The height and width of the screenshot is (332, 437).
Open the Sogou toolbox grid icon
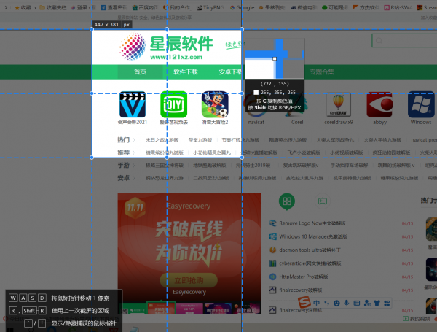387,303
